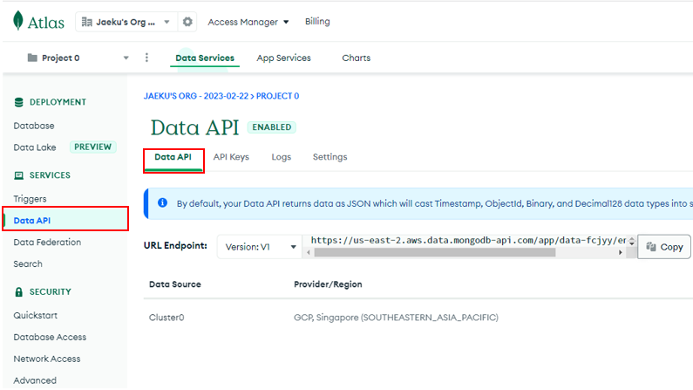Click the Security lock icon
The image size is (693, 390).
point(18,291)
